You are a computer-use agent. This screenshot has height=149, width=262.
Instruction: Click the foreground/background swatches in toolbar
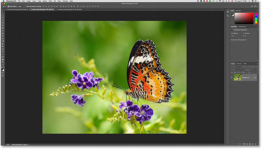[x=3, y=70]
